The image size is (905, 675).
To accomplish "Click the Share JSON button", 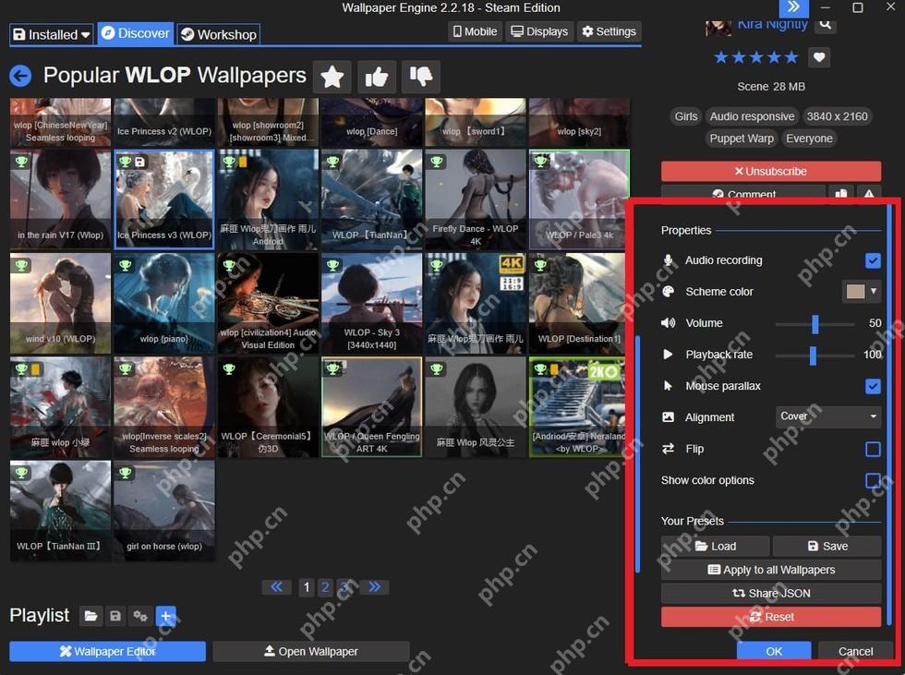I will pos(771,593).
